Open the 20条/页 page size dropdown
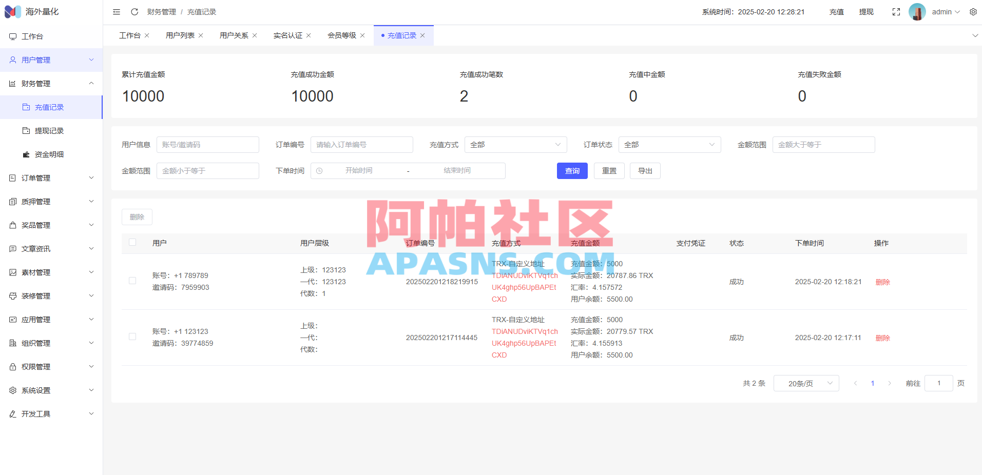 click(806, 383)
